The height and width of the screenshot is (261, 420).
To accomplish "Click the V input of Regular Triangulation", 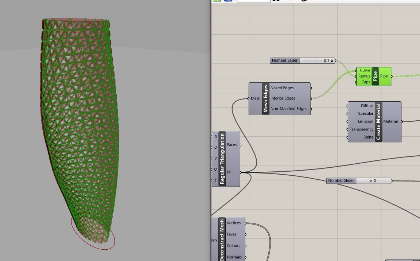I will pos(215,159).
